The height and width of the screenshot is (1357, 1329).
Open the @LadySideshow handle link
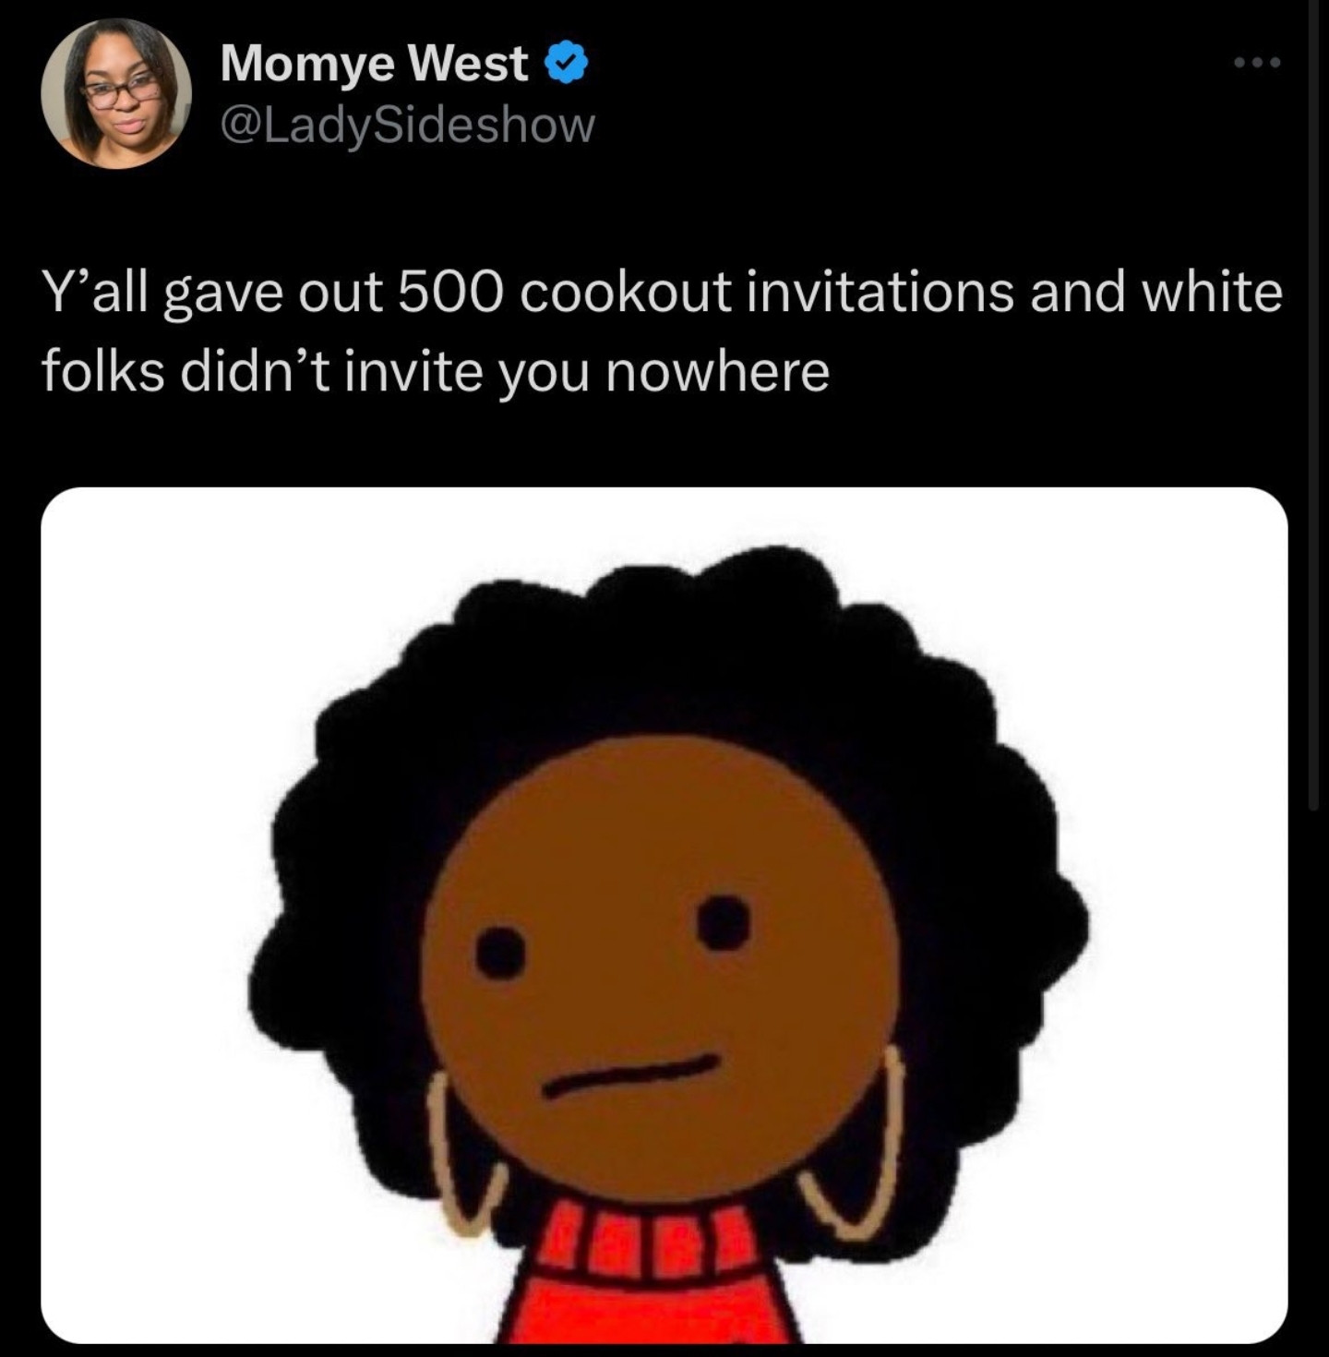[407, 126]
